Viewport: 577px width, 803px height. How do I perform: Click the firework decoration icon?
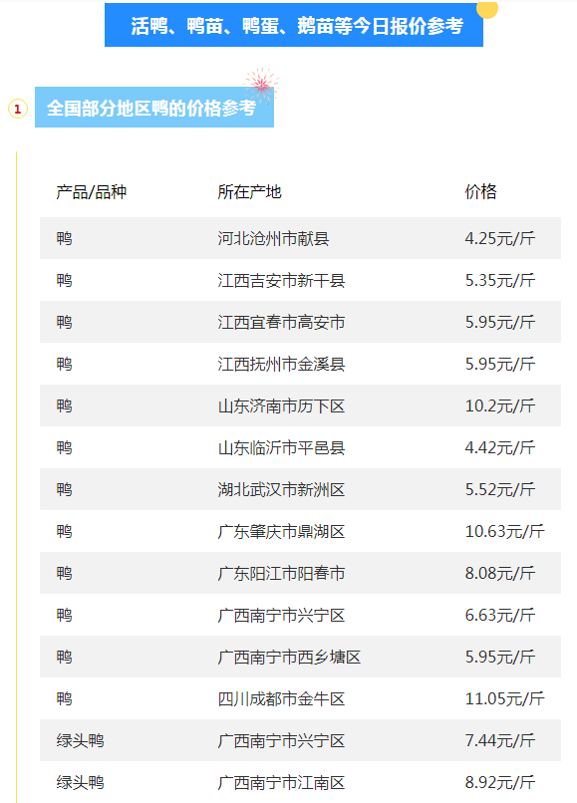261,85
